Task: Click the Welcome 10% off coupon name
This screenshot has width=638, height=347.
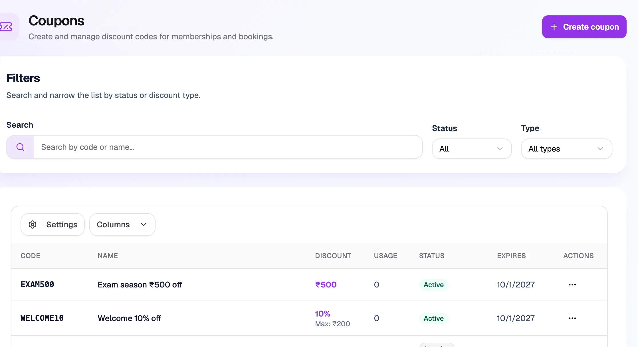Action: click(x=129, y=318)
